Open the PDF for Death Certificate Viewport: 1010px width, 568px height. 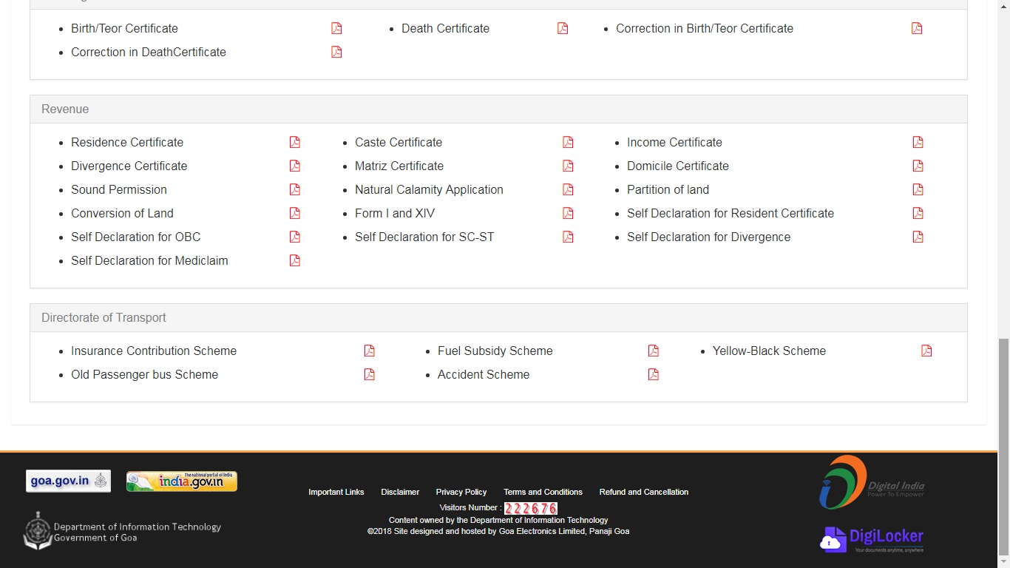point(563,27)
